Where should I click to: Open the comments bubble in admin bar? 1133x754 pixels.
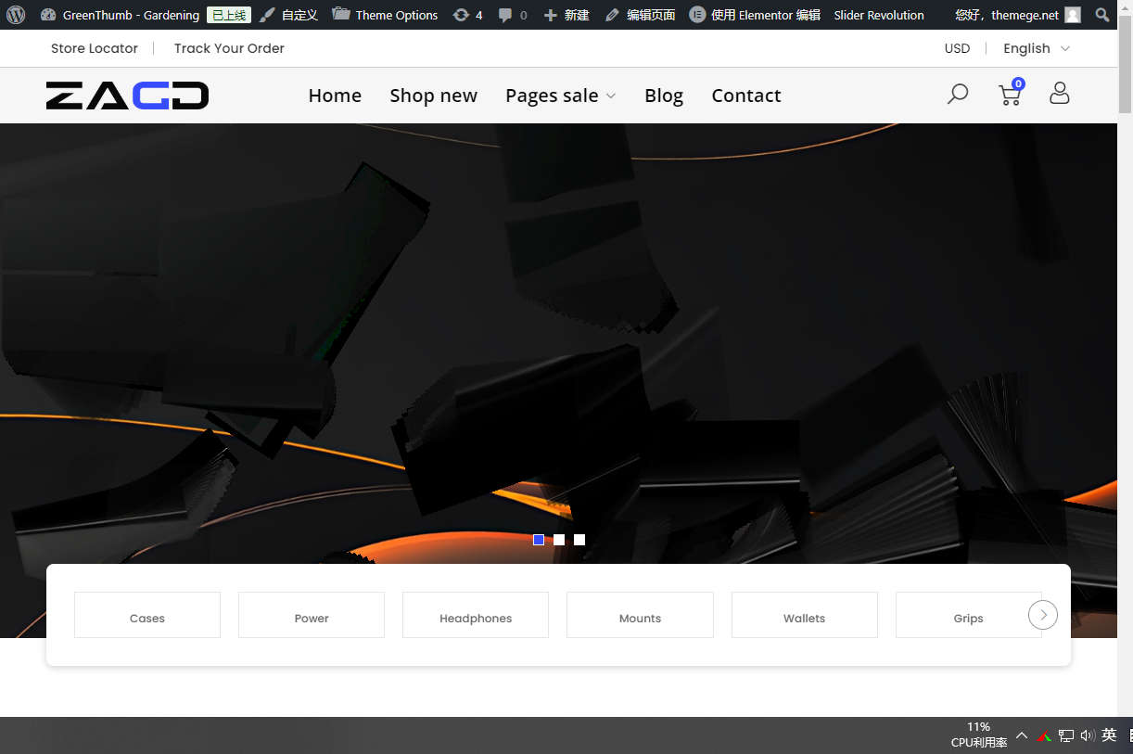(513, 15)
